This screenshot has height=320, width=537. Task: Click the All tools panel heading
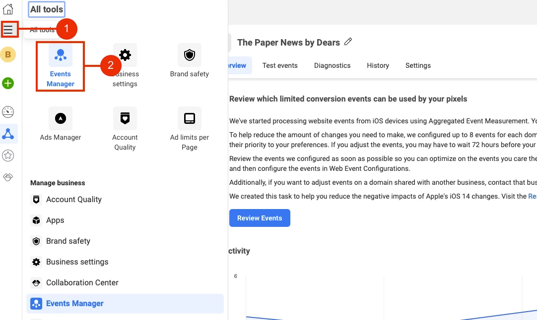(47, 9)
